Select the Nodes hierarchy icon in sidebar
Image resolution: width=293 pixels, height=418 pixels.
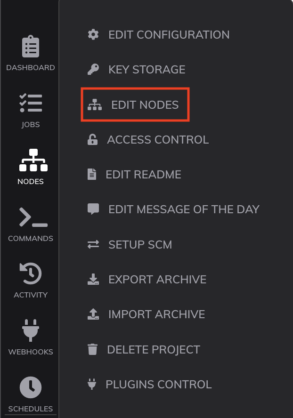(33, 160)
